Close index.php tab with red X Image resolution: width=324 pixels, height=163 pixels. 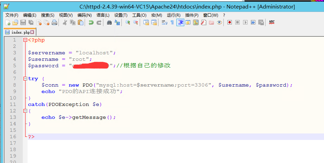click(x=32, y=32)
